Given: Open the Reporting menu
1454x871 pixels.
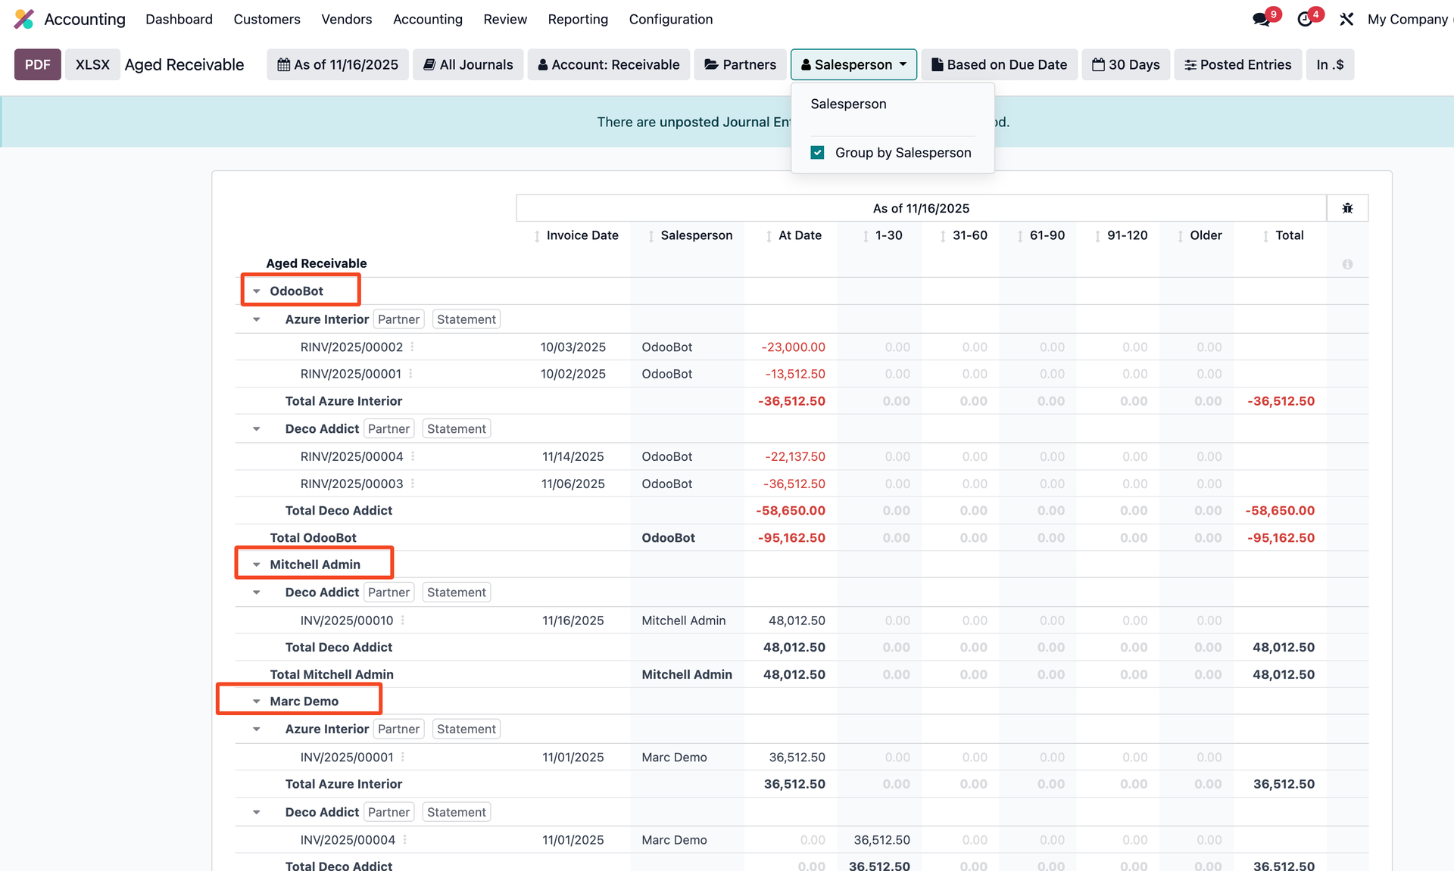Looking at the screenshot, I should 578,19.
